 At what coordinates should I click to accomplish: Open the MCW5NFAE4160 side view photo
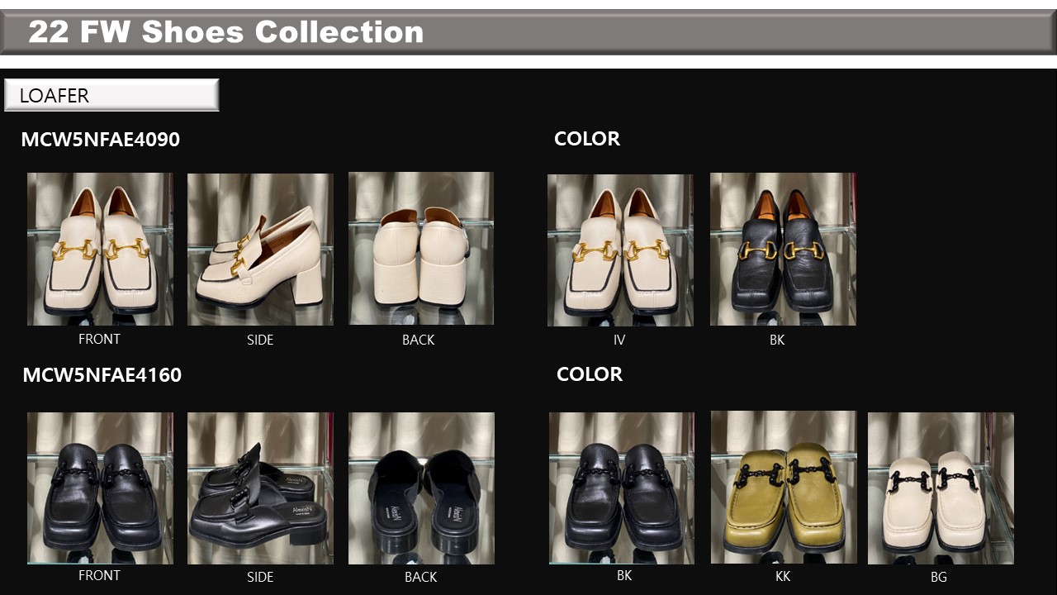(260, 488)
